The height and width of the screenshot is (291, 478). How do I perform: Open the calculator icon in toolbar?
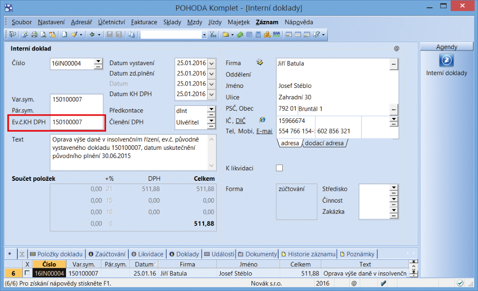pyautogui.click(x=258, y=35)
